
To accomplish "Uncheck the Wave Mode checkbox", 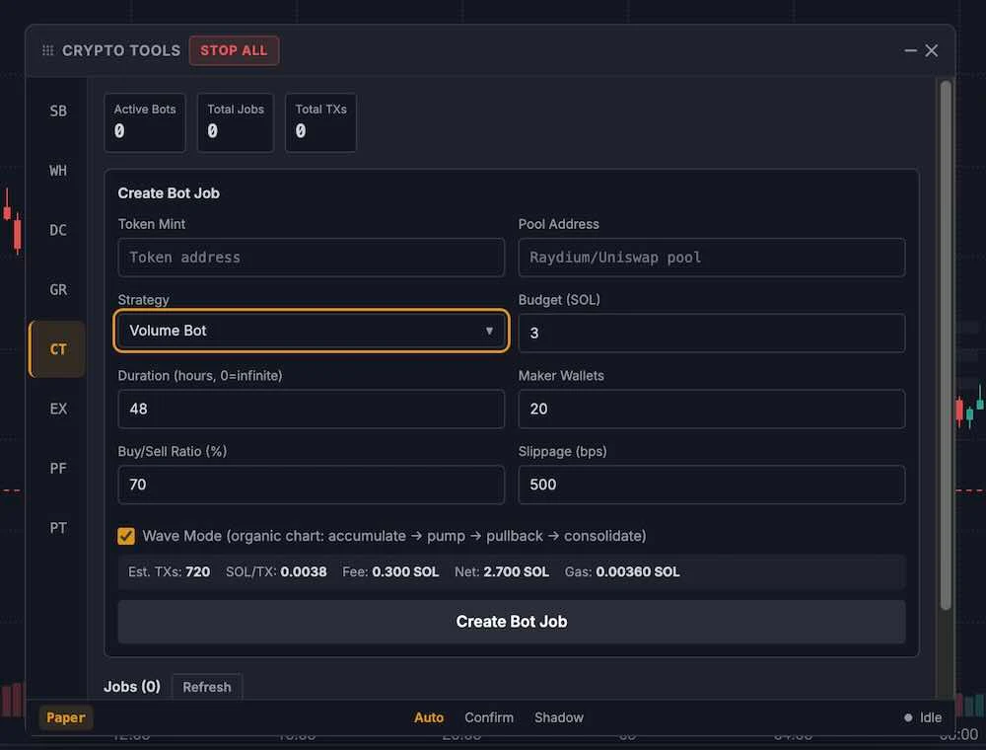I will click(x=126, y=536).
